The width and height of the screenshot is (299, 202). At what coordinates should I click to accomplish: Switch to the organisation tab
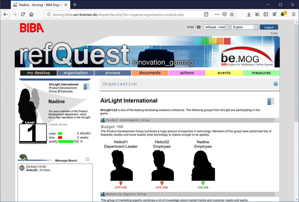[x=75, y=73]
